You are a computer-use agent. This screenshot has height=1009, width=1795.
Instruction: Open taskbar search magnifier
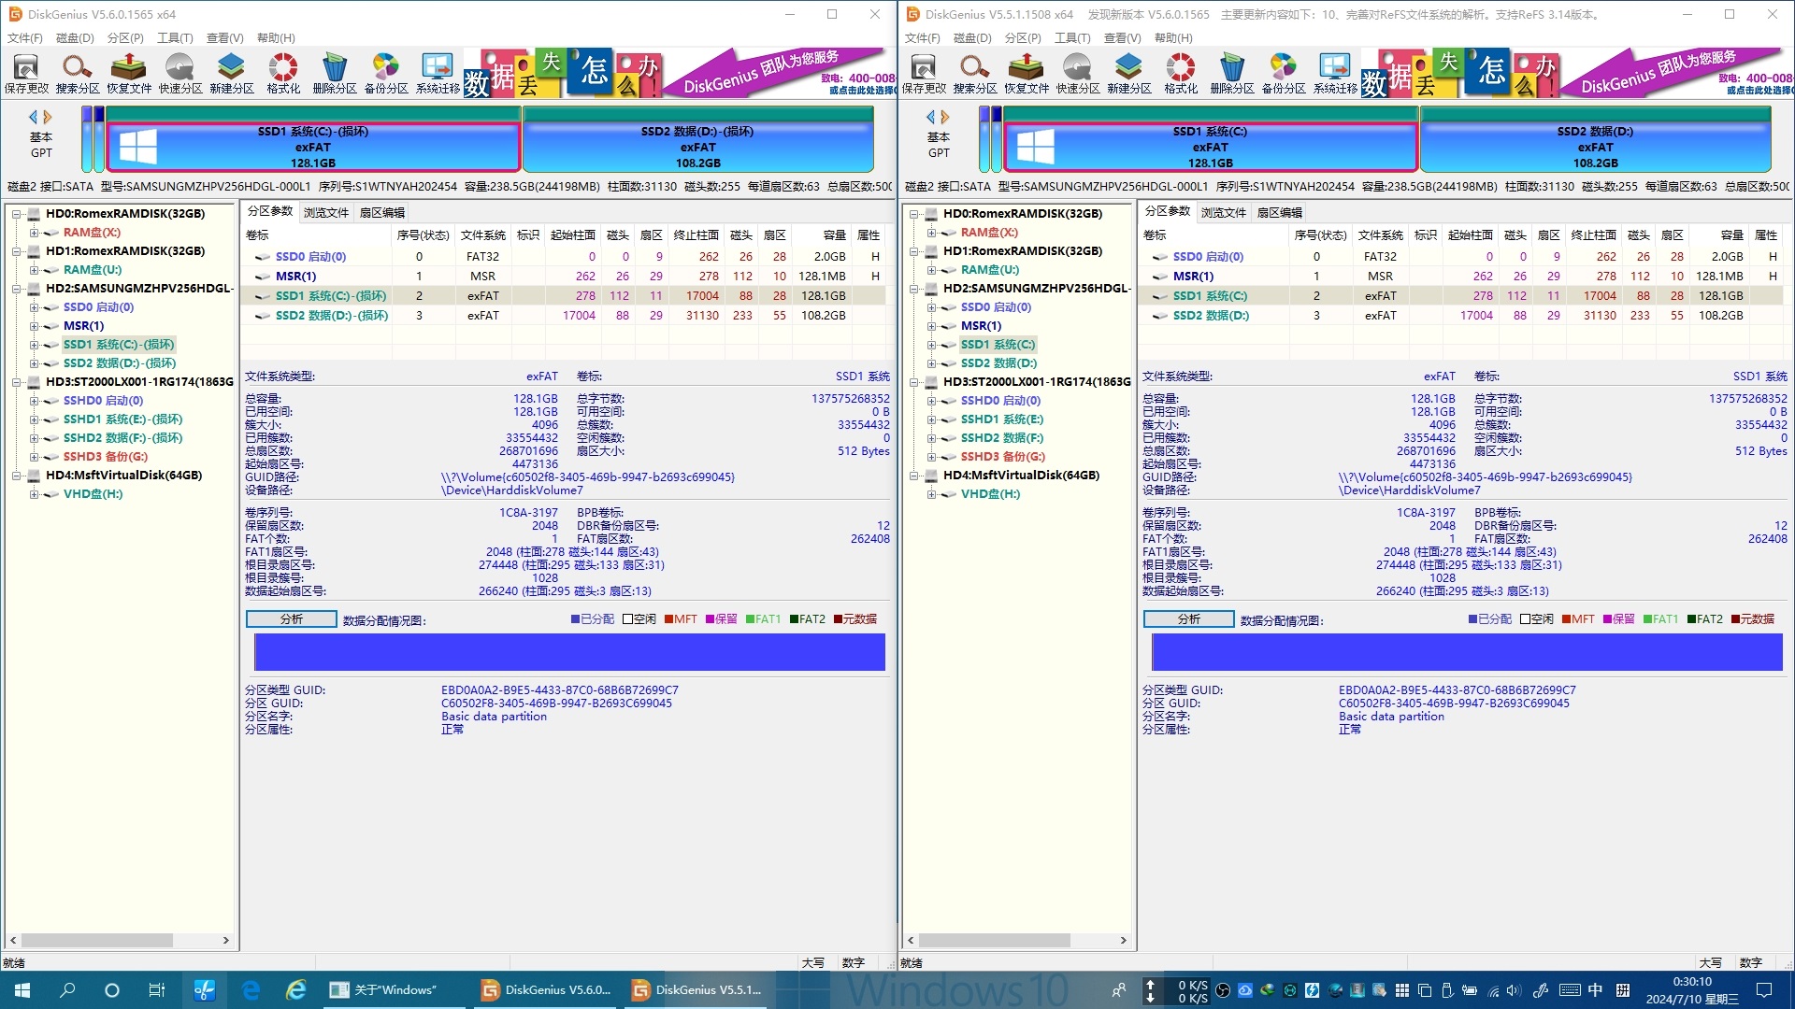[67, 989]
